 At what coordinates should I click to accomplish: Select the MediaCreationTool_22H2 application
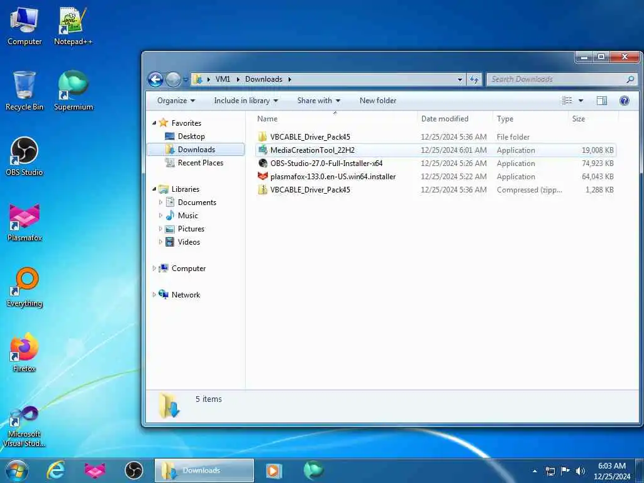point(435,150)
